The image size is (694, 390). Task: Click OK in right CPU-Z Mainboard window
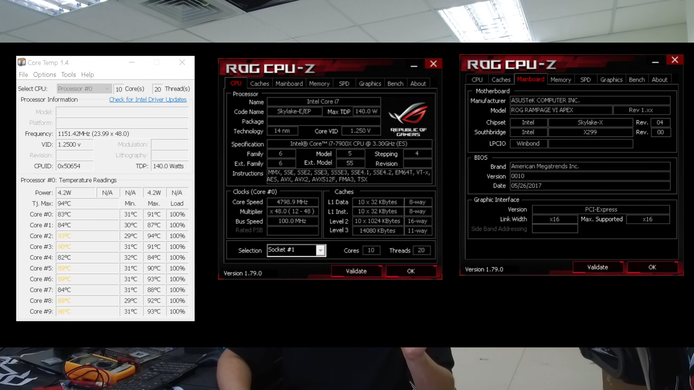point(652,267)
